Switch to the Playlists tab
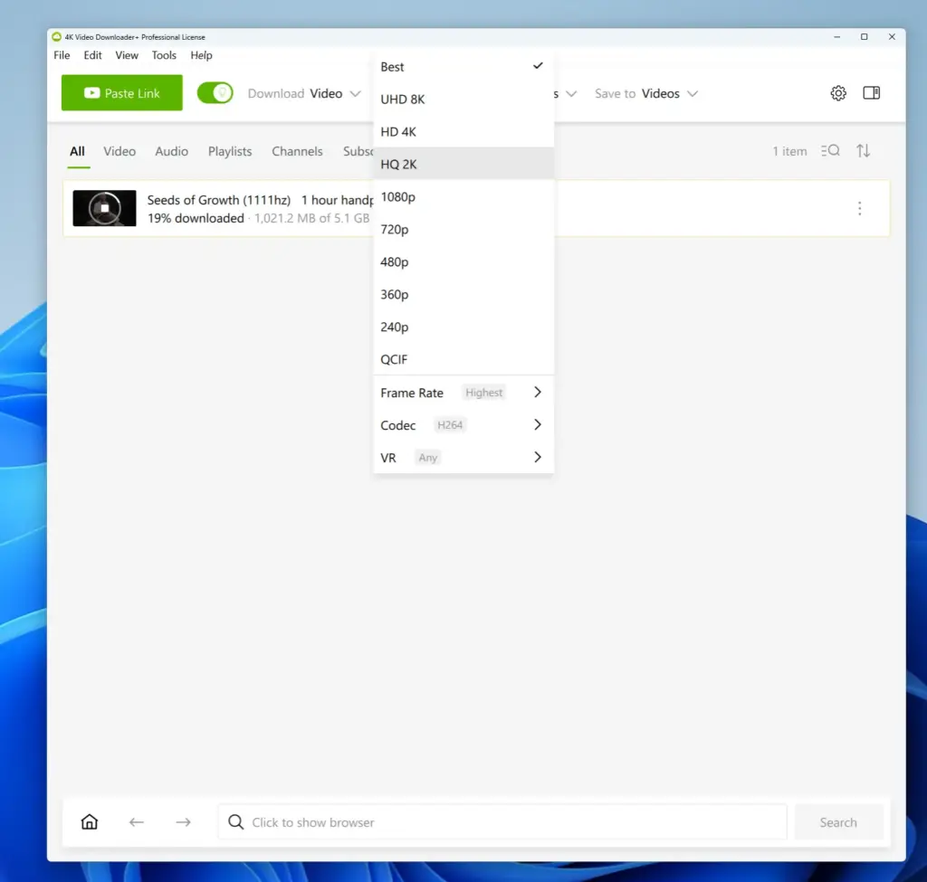Image resolution: width=927 pixels, height=882 pixels. click(x=230, y=151)
